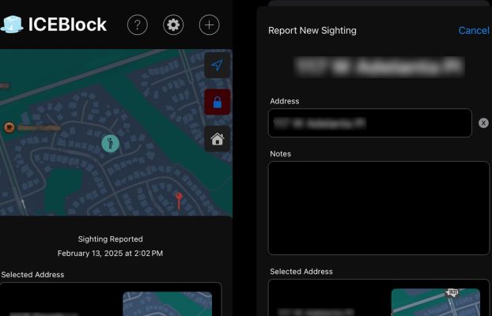Screen dimensions: 492x316
Task: Open the settings gear icon
Action: click(173, 24)
